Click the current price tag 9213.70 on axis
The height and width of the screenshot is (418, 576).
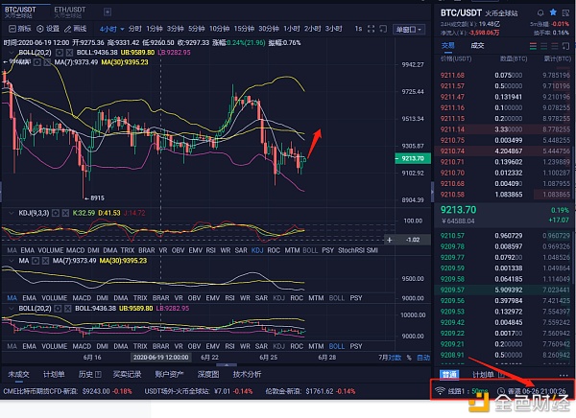coord(413,158)
